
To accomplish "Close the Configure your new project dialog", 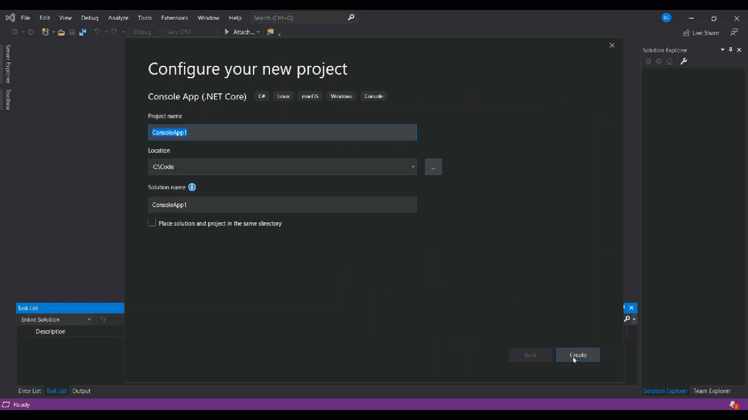I will coord(612,45).
